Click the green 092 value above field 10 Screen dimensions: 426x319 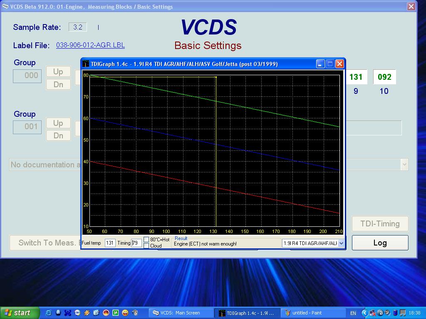pyautogui.click(x=384, y=77)
